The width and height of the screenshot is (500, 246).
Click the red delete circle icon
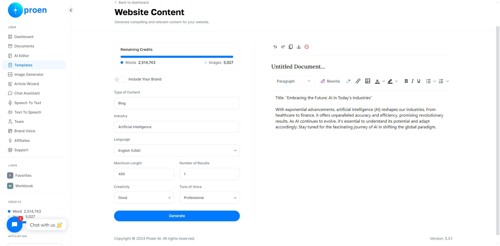(307, 47)
